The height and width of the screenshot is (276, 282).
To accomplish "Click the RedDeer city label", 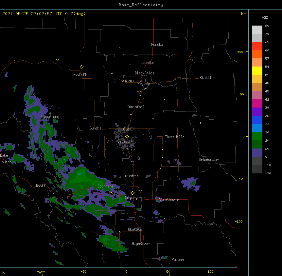I will (x=144, y=84).
